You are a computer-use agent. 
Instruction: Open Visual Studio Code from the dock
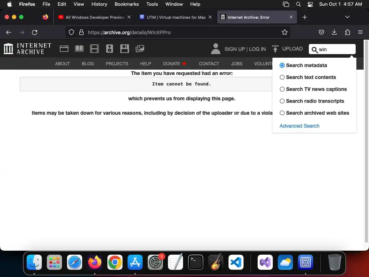[x=236, y=262]
